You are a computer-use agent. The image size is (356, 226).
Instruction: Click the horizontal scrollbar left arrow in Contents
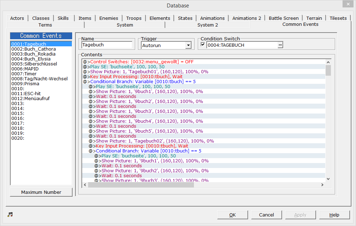(x=85, y=185)
